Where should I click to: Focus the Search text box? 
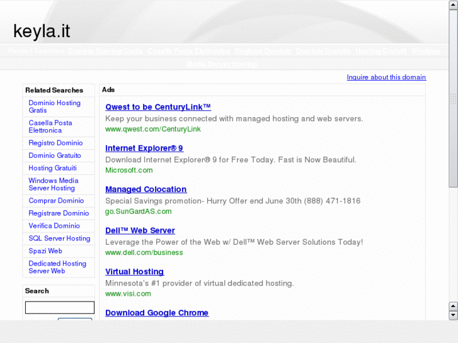pyautogui.click(x=60, y=308)
